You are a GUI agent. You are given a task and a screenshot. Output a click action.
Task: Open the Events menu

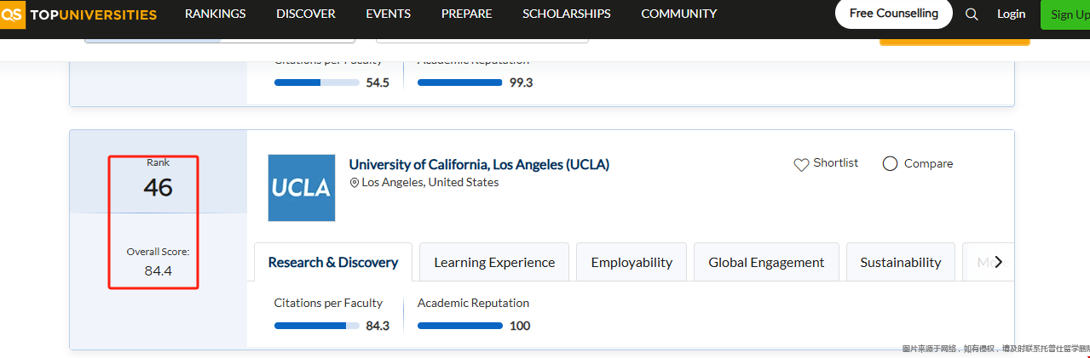388,14
